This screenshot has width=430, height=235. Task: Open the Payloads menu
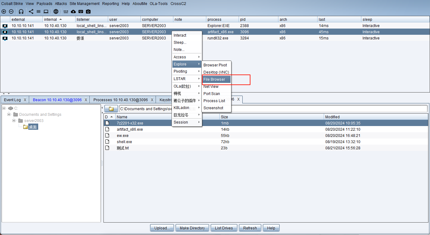(44, 4)
